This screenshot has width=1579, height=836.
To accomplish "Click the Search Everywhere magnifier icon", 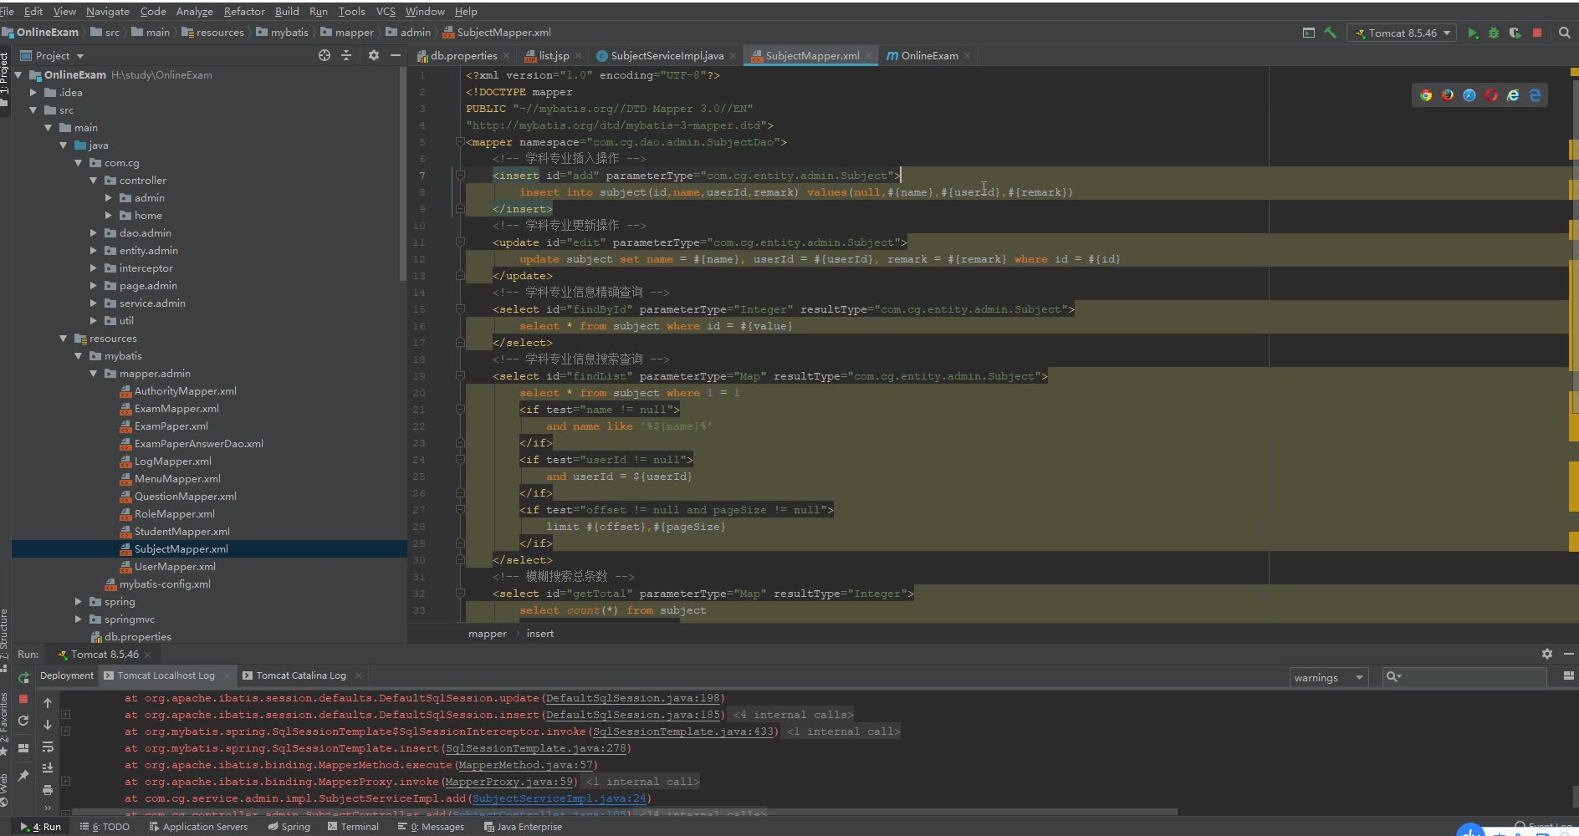I will 1565,33.
